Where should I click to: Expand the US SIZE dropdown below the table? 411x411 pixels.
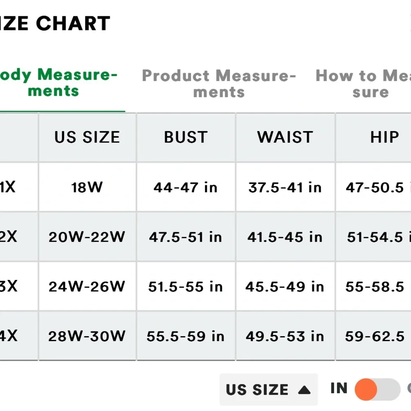[x=268, y=389]
